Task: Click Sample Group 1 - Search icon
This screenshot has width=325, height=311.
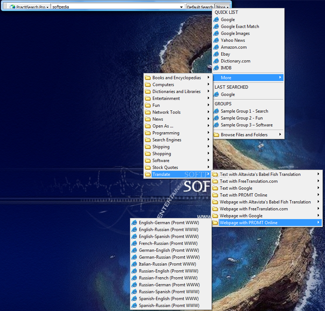Action: coord(216,111)
